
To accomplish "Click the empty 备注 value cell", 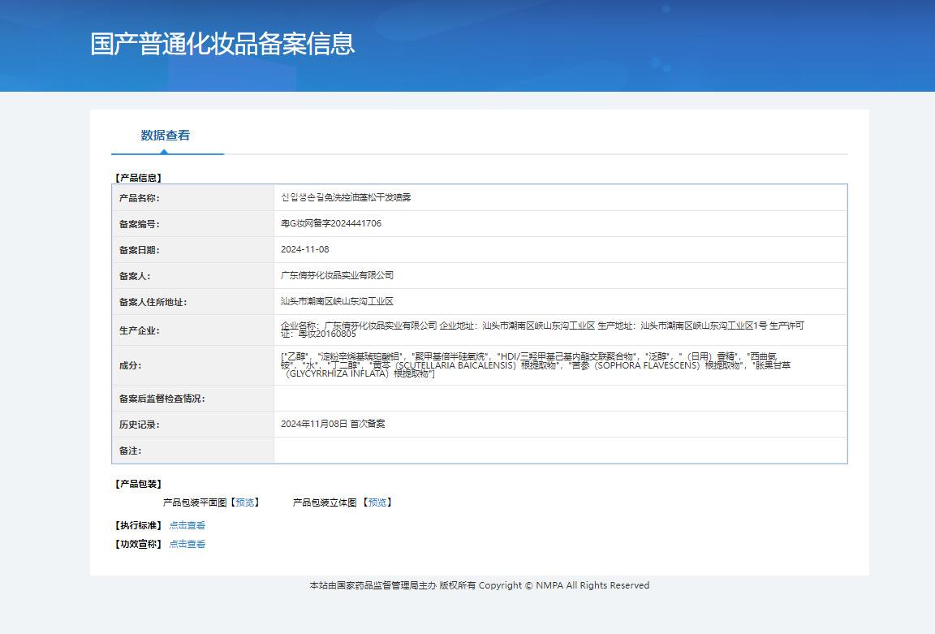I will coord(560,451).
